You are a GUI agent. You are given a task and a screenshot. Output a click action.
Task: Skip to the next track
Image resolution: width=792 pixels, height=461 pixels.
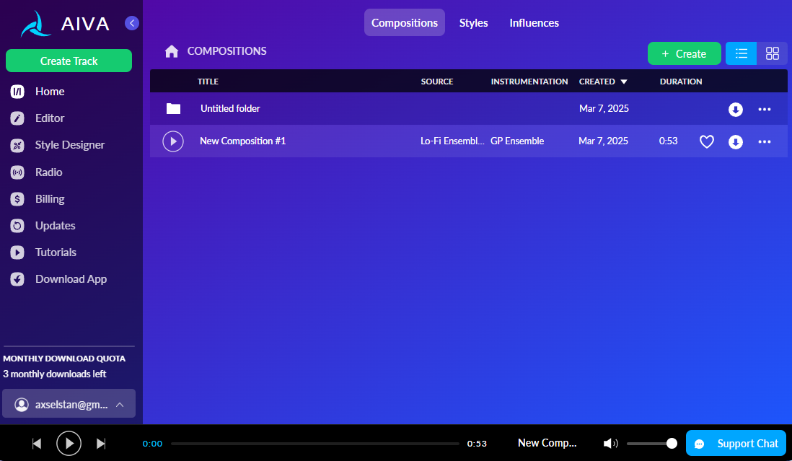pyautogui.click(x=101, y=444)
